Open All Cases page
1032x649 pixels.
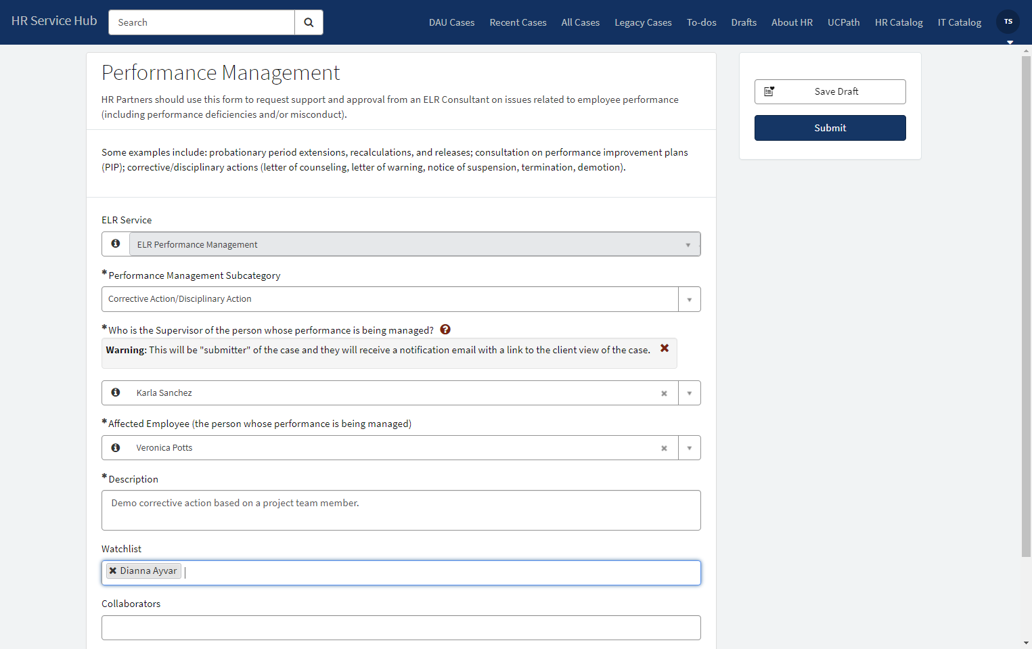[580, 22]
